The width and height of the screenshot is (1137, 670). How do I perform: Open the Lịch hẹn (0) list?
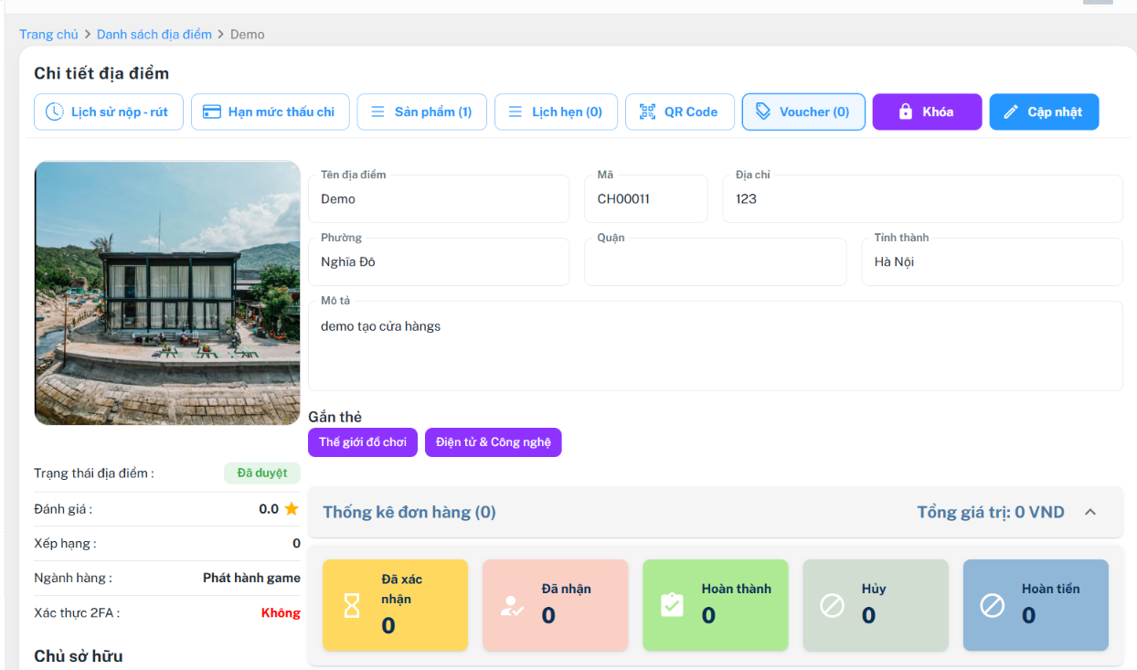[x=556, y=112]
